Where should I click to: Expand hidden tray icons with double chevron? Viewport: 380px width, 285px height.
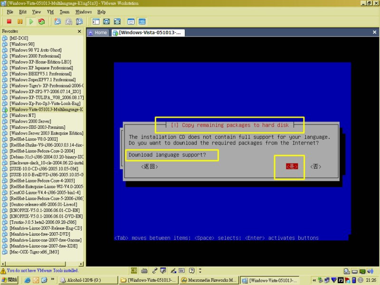314,280
